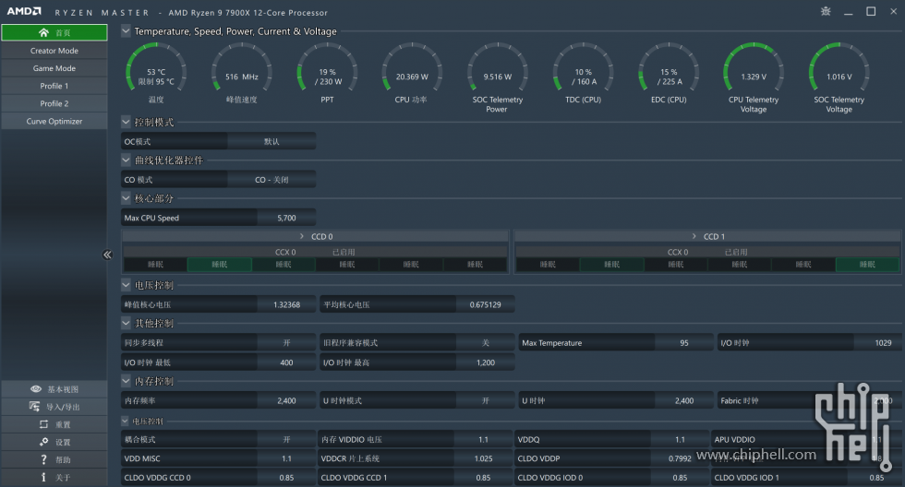Switch to Profile 1
Image resolution: width=905 pixels, height=487 pixels.
click(54, 86)
